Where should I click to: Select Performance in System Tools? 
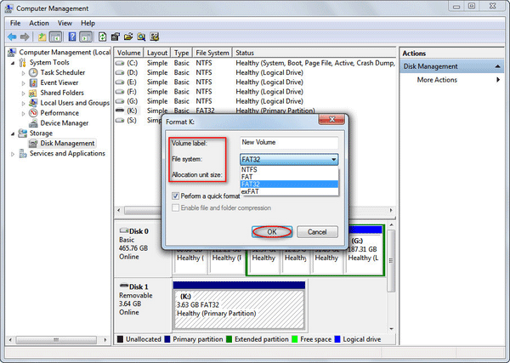[59, 113]
